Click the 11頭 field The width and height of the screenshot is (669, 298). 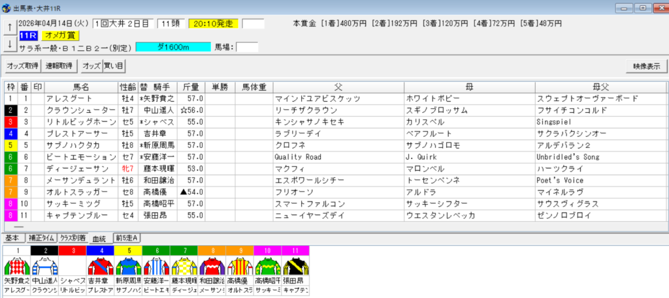click(x=171, y=24)
